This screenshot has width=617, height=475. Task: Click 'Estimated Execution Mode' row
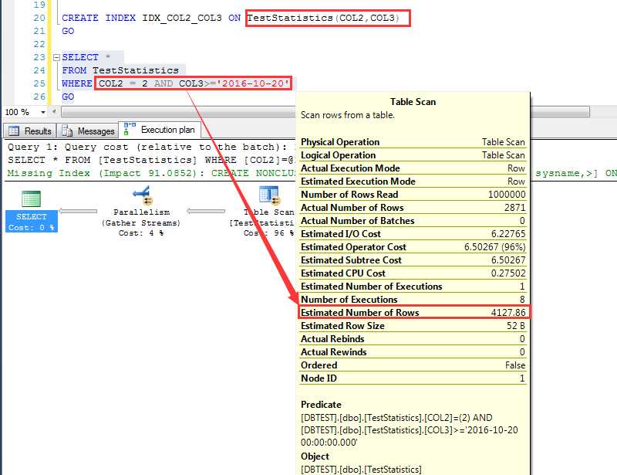(x=413, y=182)
